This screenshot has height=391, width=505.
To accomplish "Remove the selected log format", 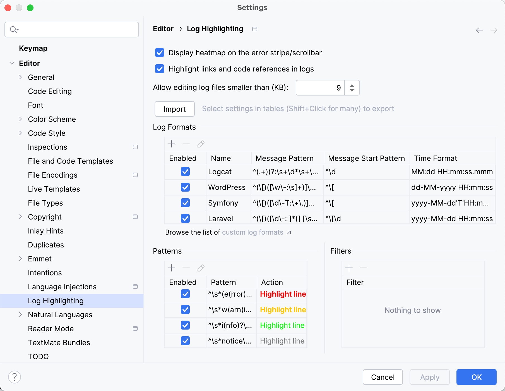I will coord(186,144).
